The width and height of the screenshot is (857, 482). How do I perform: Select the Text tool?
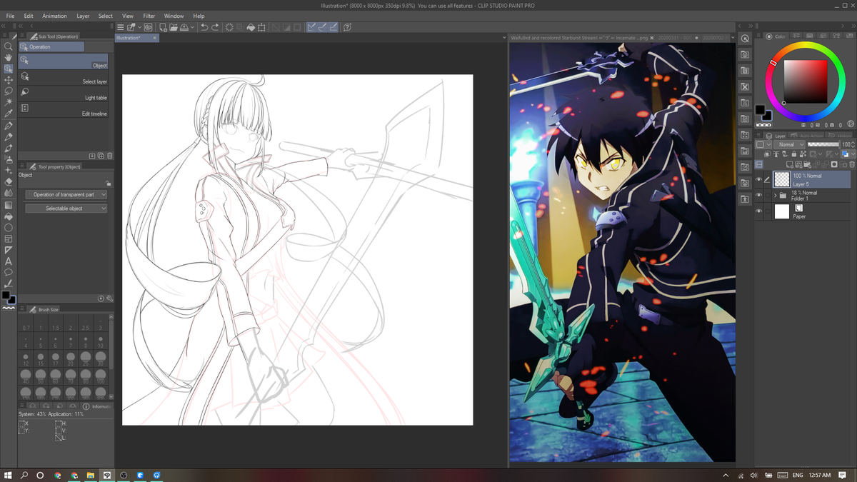tap(9, 261)
